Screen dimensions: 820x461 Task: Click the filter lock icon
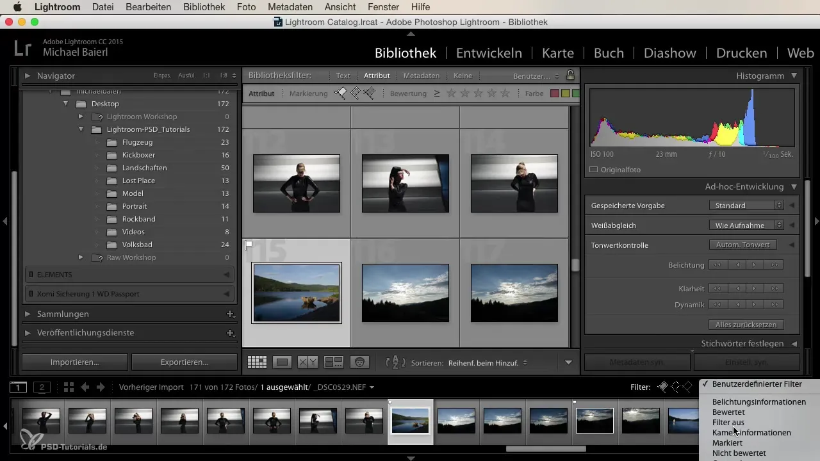tap(570, 76)
